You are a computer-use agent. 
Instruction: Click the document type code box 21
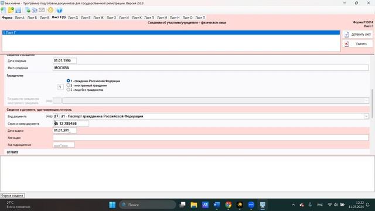[56, 116]
